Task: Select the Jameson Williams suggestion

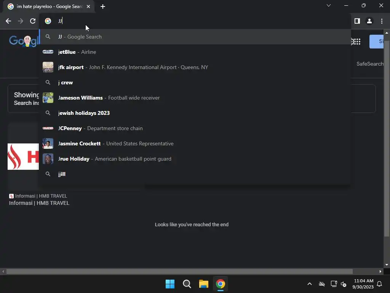Action: 195,98
